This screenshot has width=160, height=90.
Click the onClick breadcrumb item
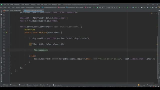point(88,7)
